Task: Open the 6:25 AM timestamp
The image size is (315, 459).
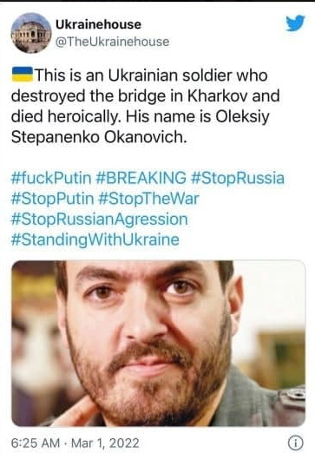Action: click(x=36, y=443)
